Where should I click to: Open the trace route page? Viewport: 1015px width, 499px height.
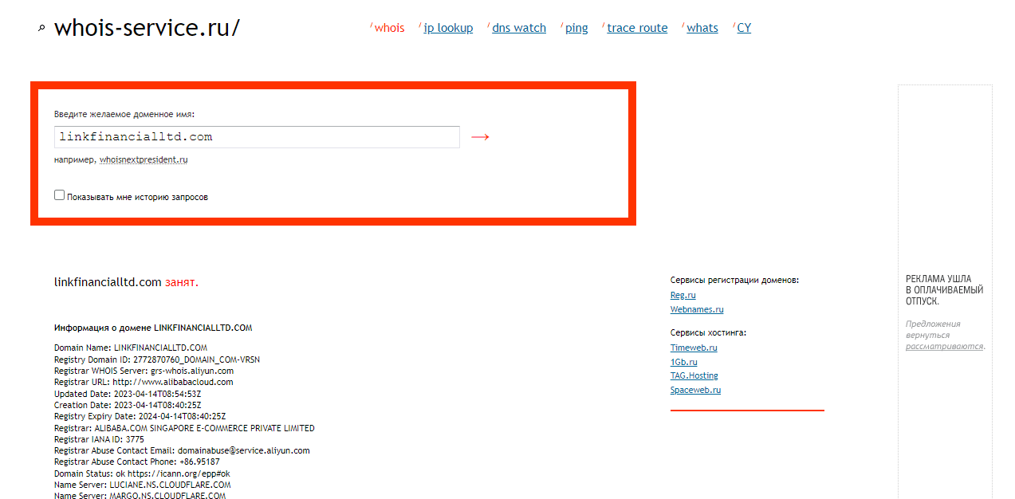coord(637,28)
